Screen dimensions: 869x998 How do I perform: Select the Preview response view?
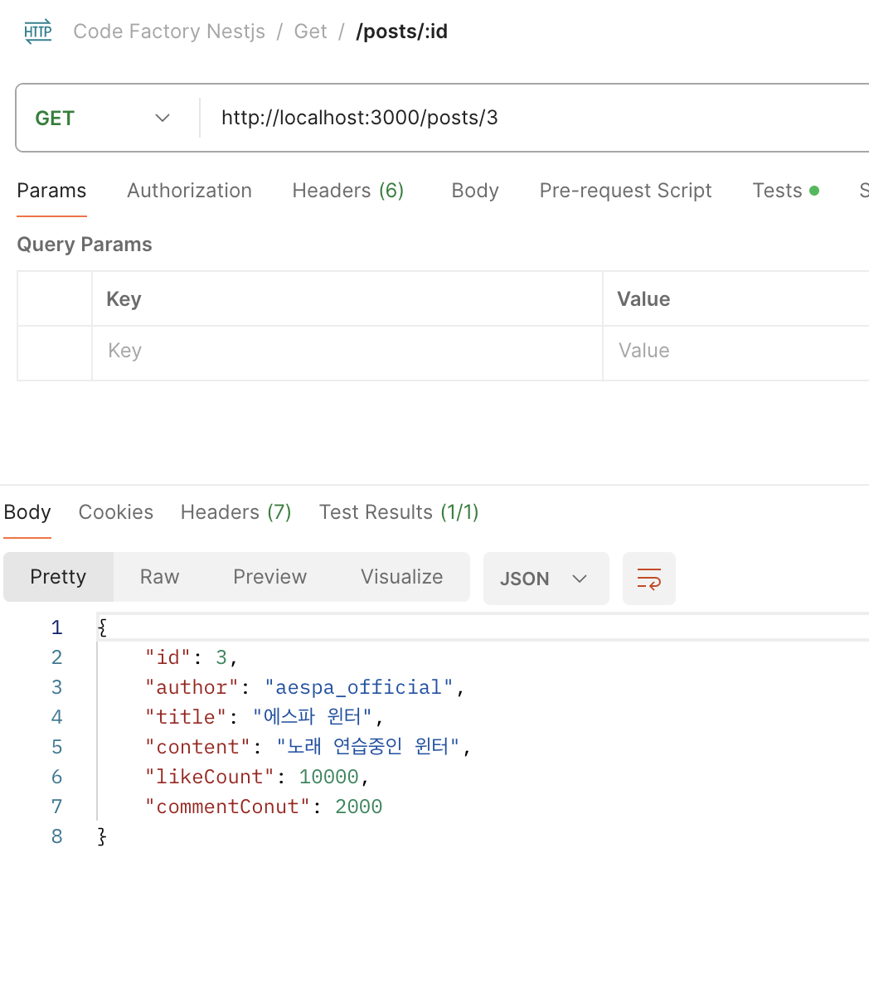[270, 577]
